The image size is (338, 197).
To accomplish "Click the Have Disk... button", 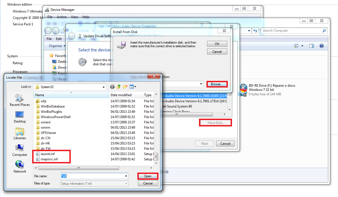I will point(216,123).
